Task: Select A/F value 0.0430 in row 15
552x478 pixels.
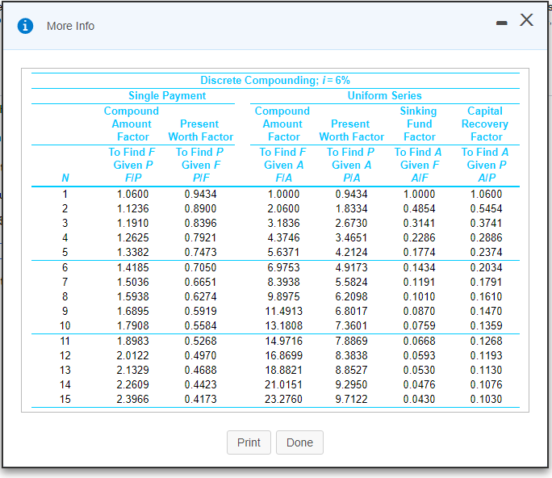Action: tap(420, 399)
